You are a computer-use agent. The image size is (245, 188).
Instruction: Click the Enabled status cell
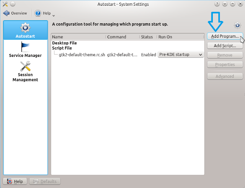point(149,55)
